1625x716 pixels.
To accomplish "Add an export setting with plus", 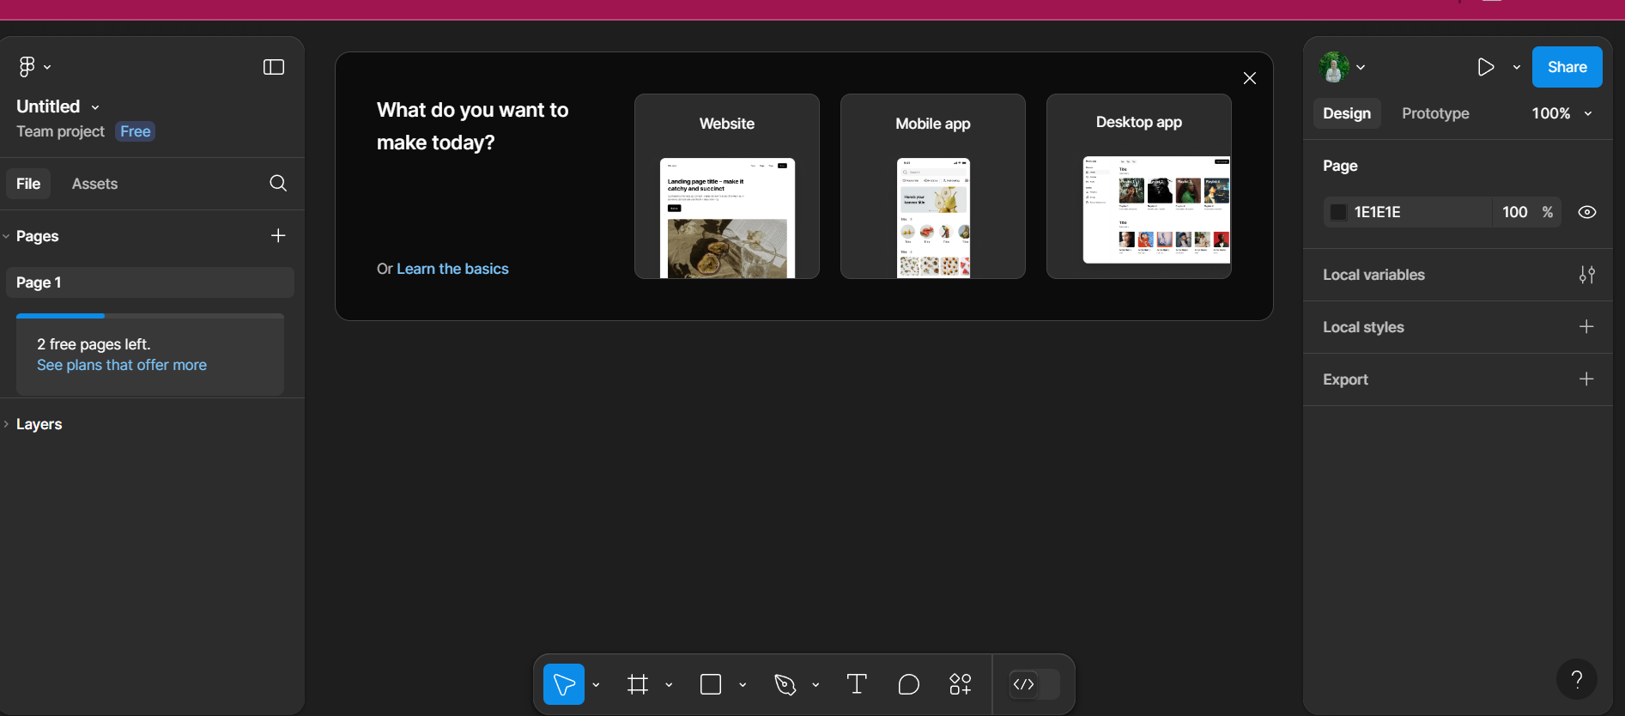I will coord(1586,379).
